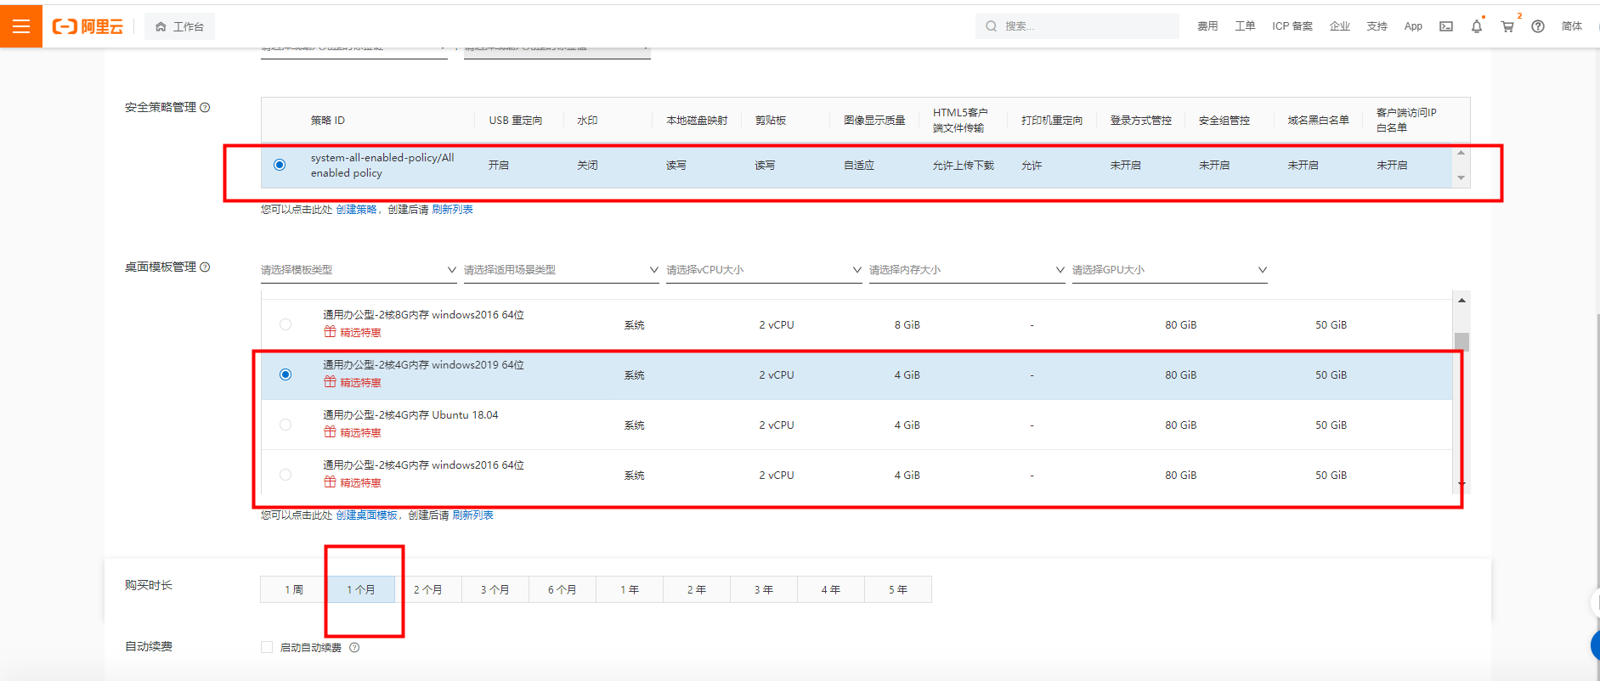Click gift icon under windows2019 template
This screenshot has height=681, width=1600.
tap(330, 382)
